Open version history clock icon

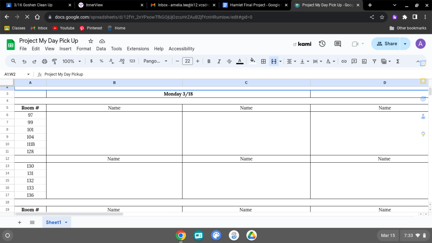tap(322, 44)
